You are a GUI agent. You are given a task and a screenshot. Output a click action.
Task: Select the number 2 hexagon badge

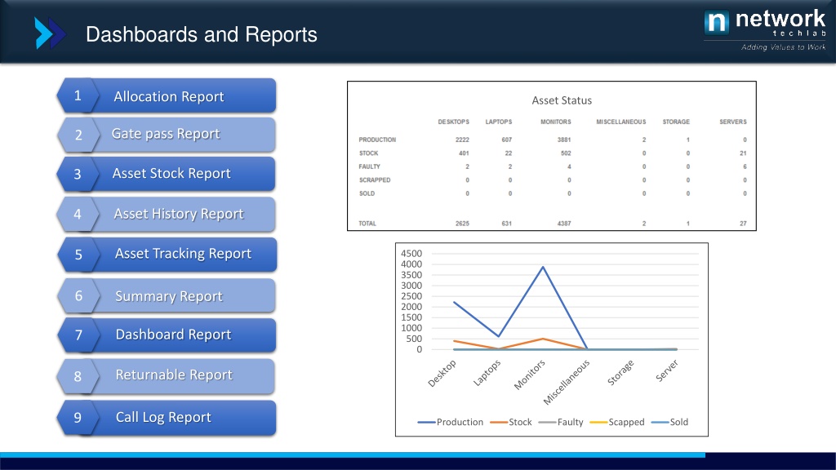click(x=78, y=135)
